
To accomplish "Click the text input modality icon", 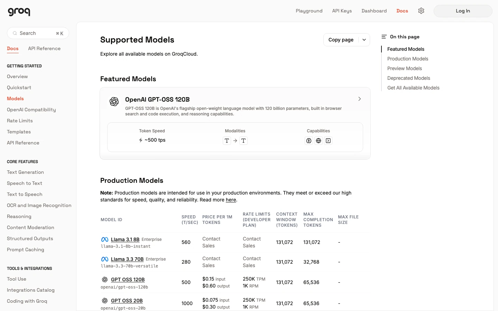I will coord(227,141).
